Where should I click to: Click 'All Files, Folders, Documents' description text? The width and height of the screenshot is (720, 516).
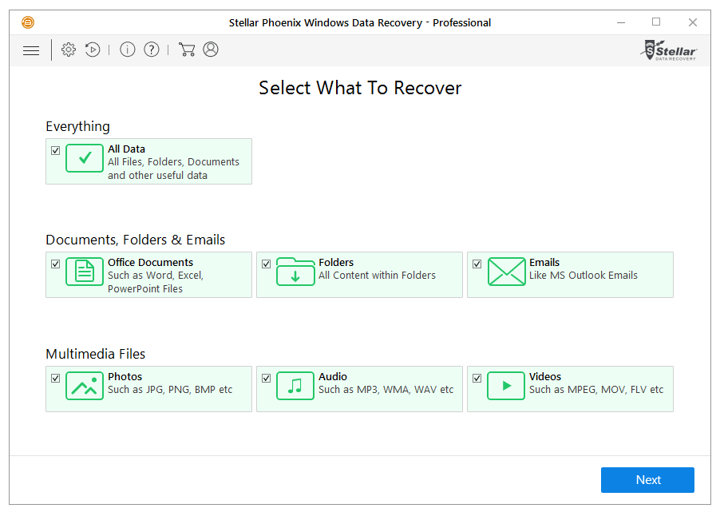(173, 162)
